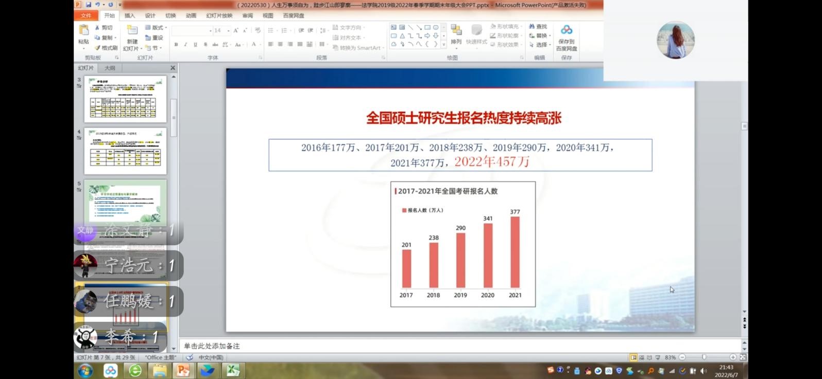Click the zoom in plus button
The height and width of the screenshot is (379, 822).
pos(733,357)
